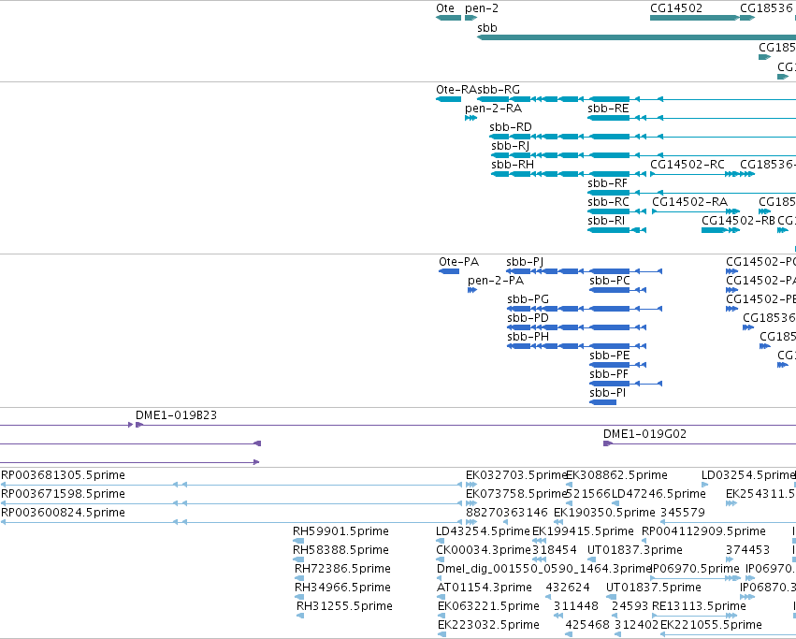Select the Ote-RA transcript label

456,90
